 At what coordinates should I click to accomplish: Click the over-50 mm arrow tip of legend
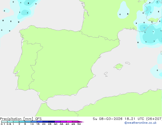tap(81, 122)
